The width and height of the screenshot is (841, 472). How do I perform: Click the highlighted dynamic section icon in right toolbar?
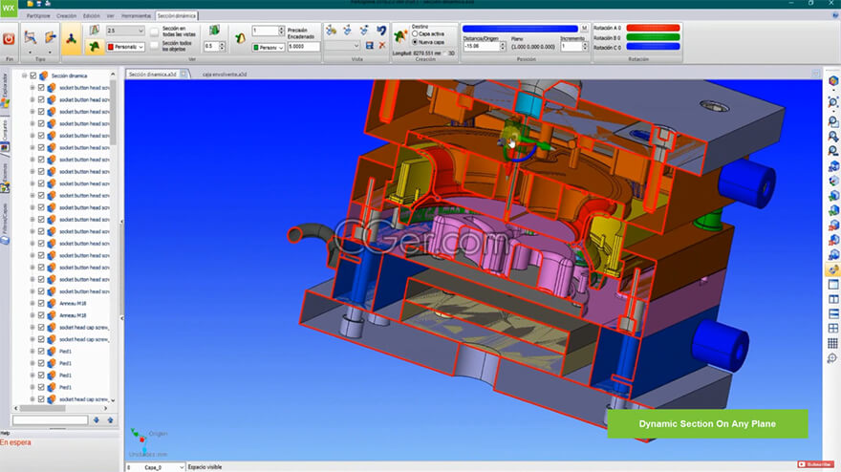click(x=833, y=269)
